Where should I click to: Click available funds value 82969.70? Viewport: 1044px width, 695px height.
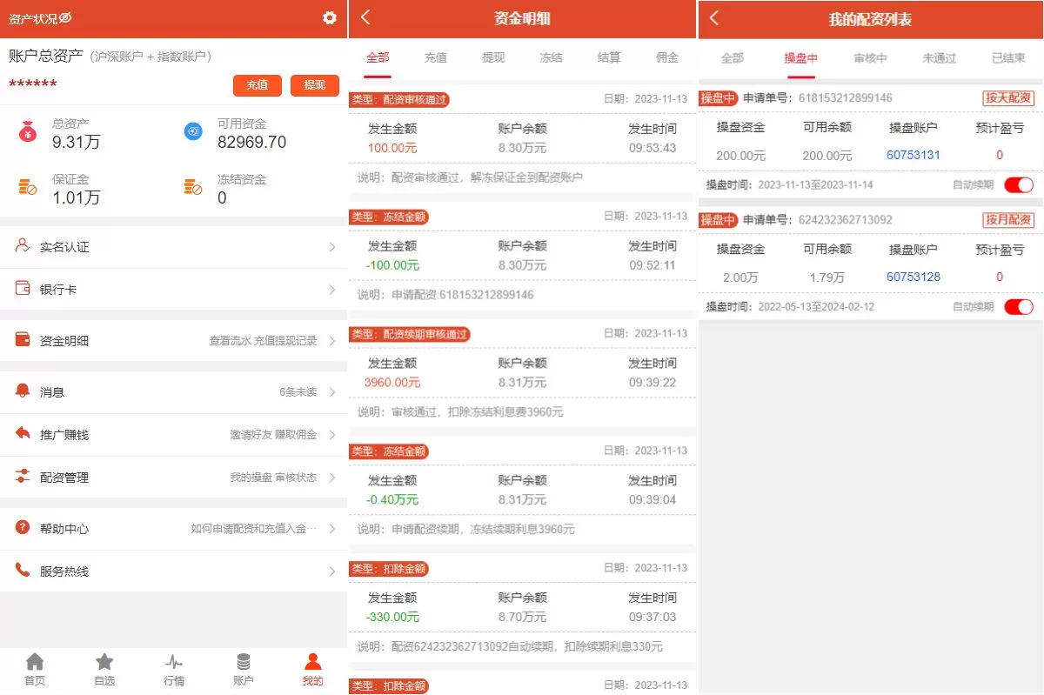(251, 143)
